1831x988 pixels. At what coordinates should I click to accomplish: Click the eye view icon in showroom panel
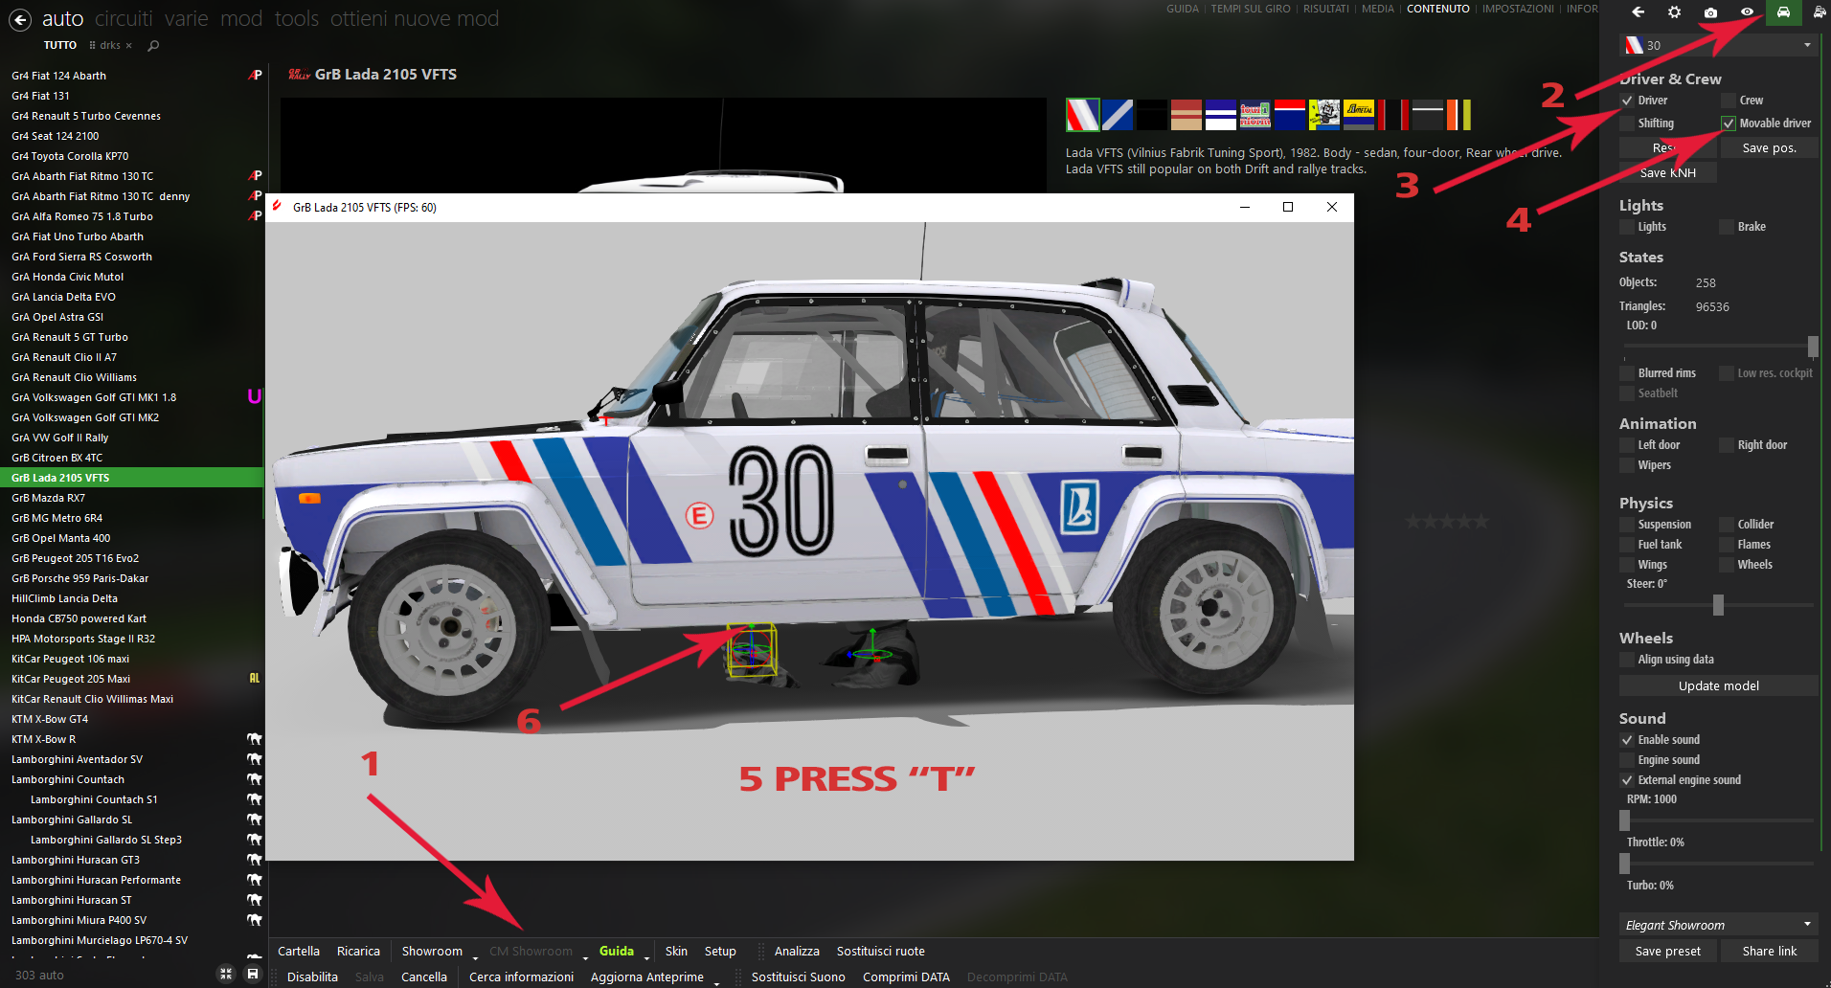pos(1747,12)
